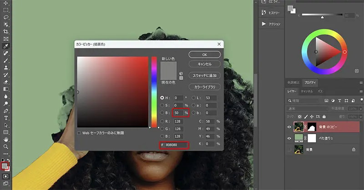Select the Move tool

pos(6,3)
